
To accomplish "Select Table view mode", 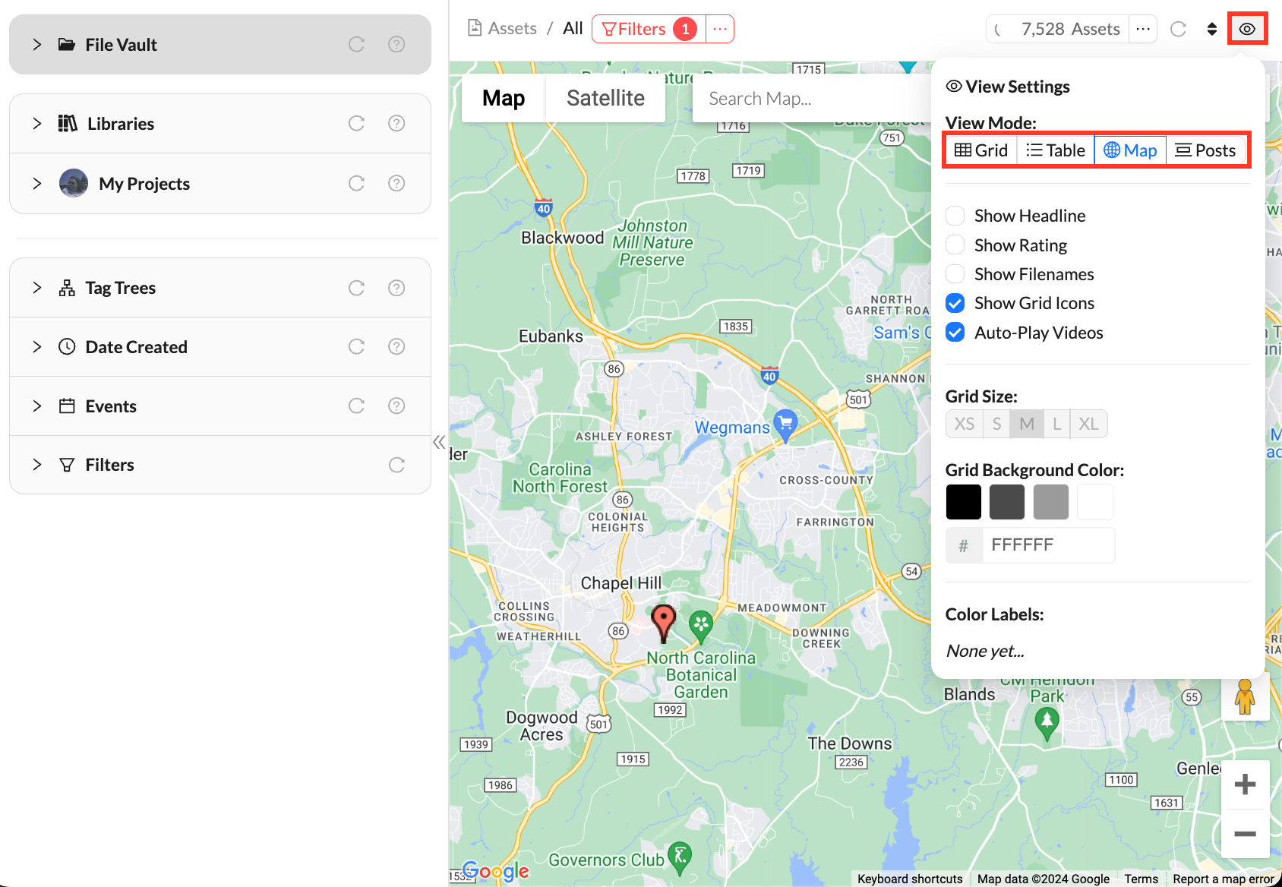I will [x=1055, y=150].
